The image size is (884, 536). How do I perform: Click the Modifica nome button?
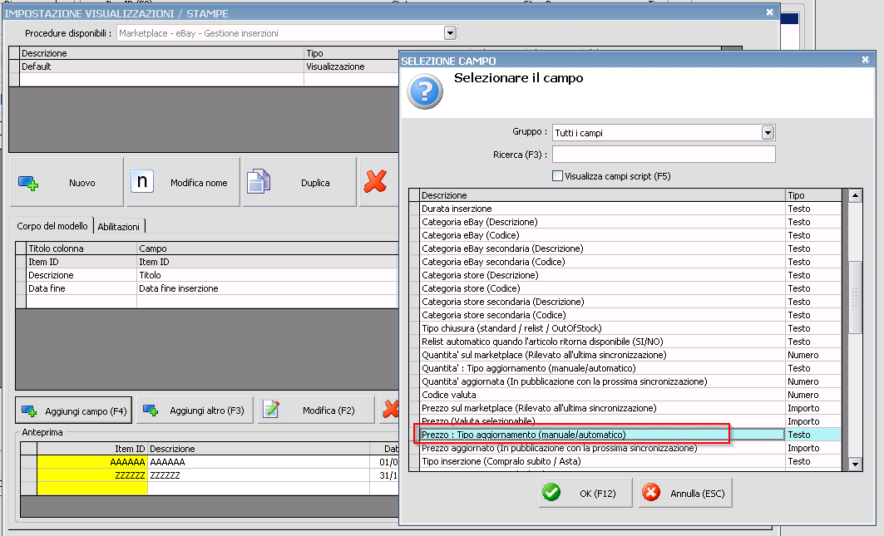[x=183, y=182]
